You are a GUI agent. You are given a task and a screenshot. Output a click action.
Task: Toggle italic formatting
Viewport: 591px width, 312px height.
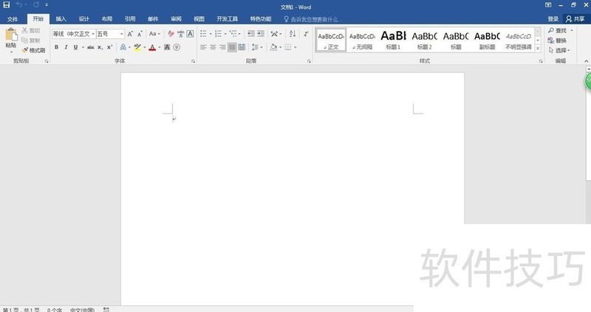point(66,47)
